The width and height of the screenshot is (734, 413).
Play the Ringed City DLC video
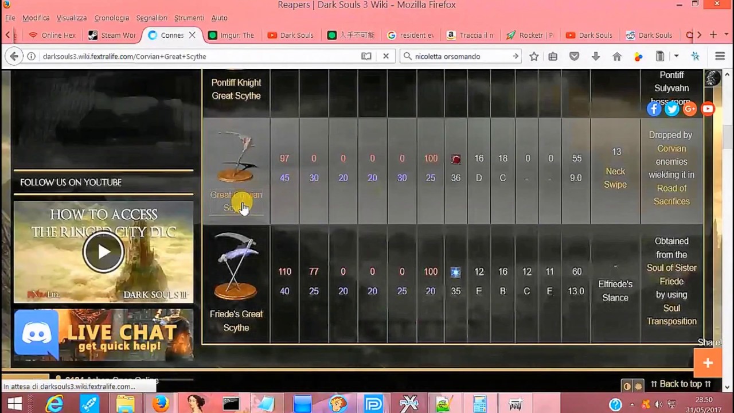click(x=103, y=252)
